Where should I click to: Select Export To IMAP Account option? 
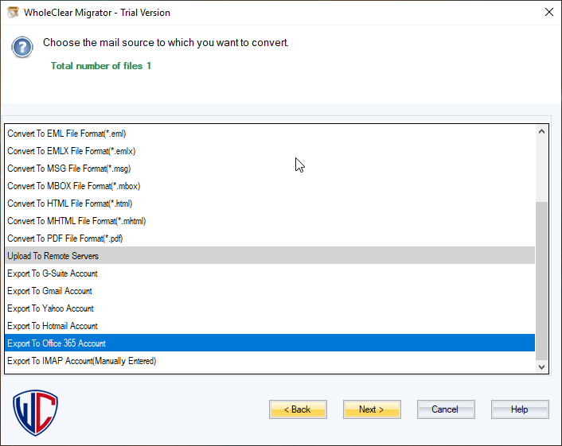tap(81, 361)
